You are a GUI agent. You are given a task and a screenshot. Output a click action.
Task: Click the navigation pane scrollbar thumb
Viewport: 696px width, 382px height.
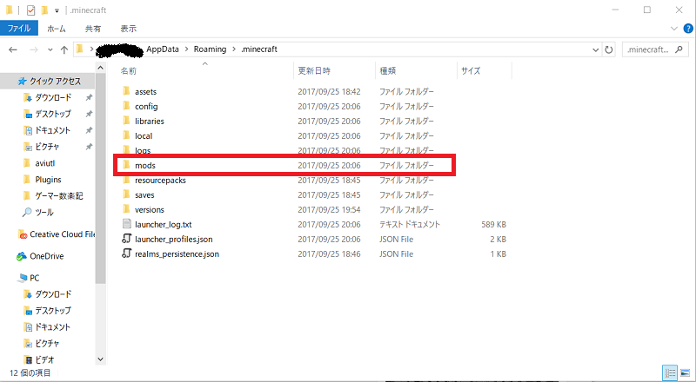[100, 178]
